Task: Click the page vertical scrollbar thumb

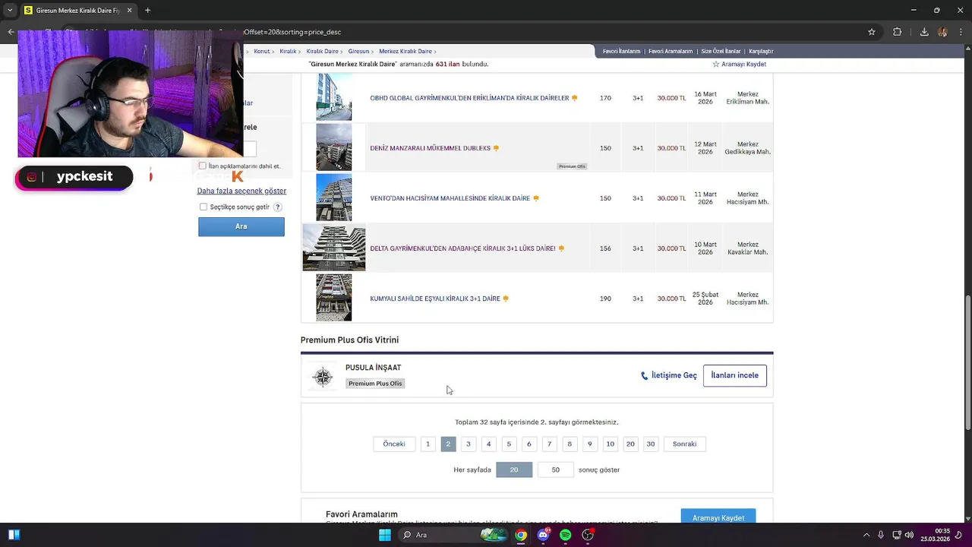Action: (967, 362)
